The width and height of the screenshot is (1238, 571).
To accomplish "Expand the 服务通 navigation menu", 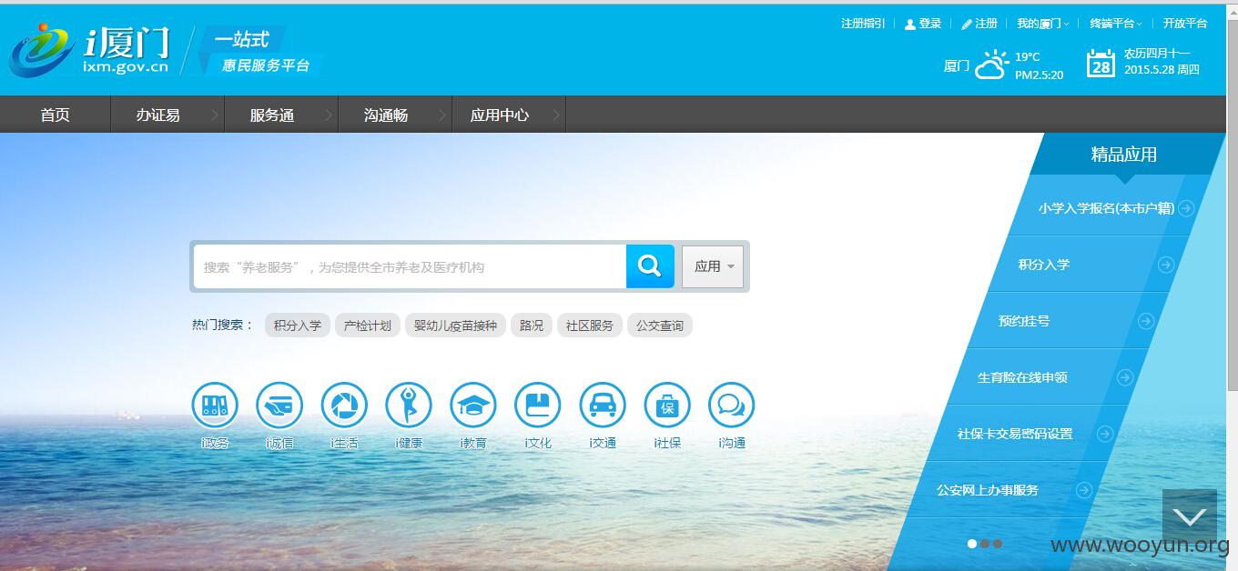I will (x=281, y=115).
